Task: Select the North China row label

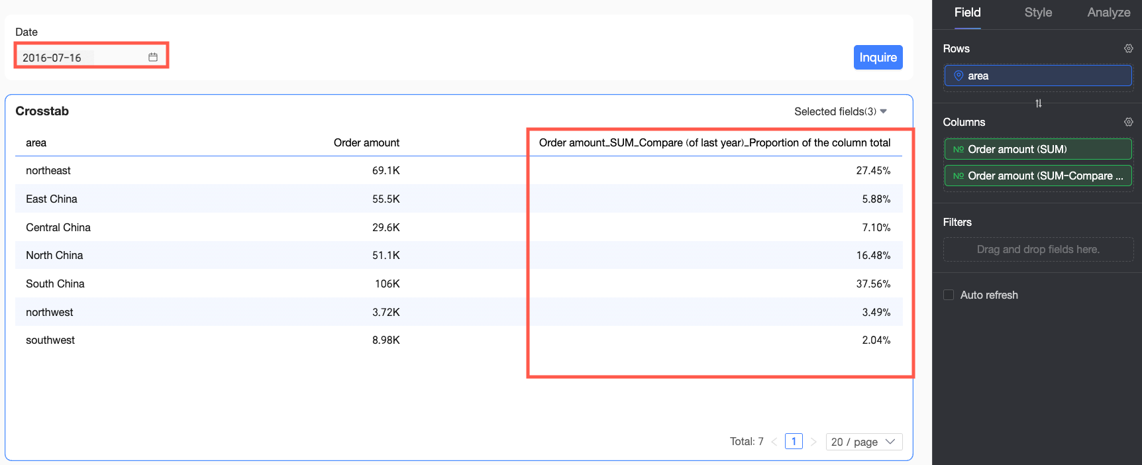Action: (x=54, y=255)
